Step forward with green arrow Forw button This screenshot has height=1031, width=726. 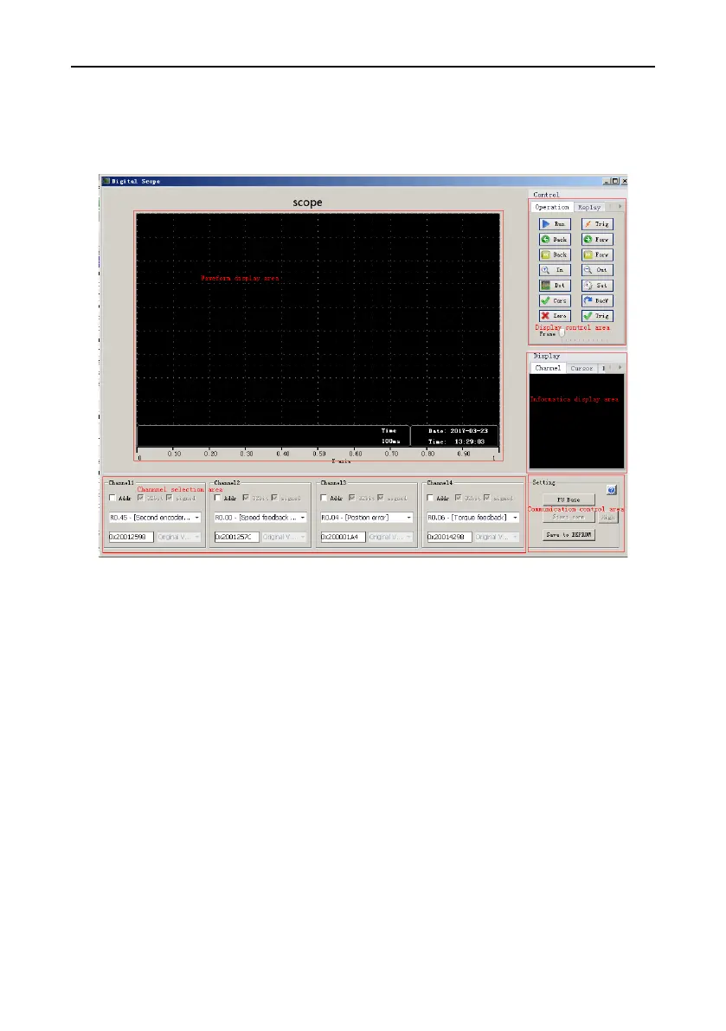[597, 239]
